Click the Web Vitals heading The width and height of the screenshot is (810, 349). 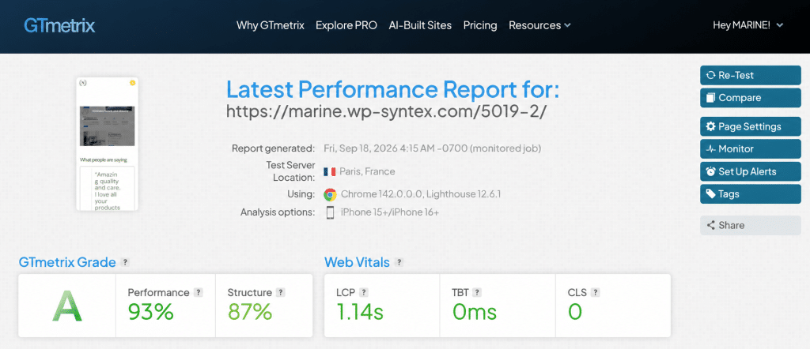click(357, 262)
